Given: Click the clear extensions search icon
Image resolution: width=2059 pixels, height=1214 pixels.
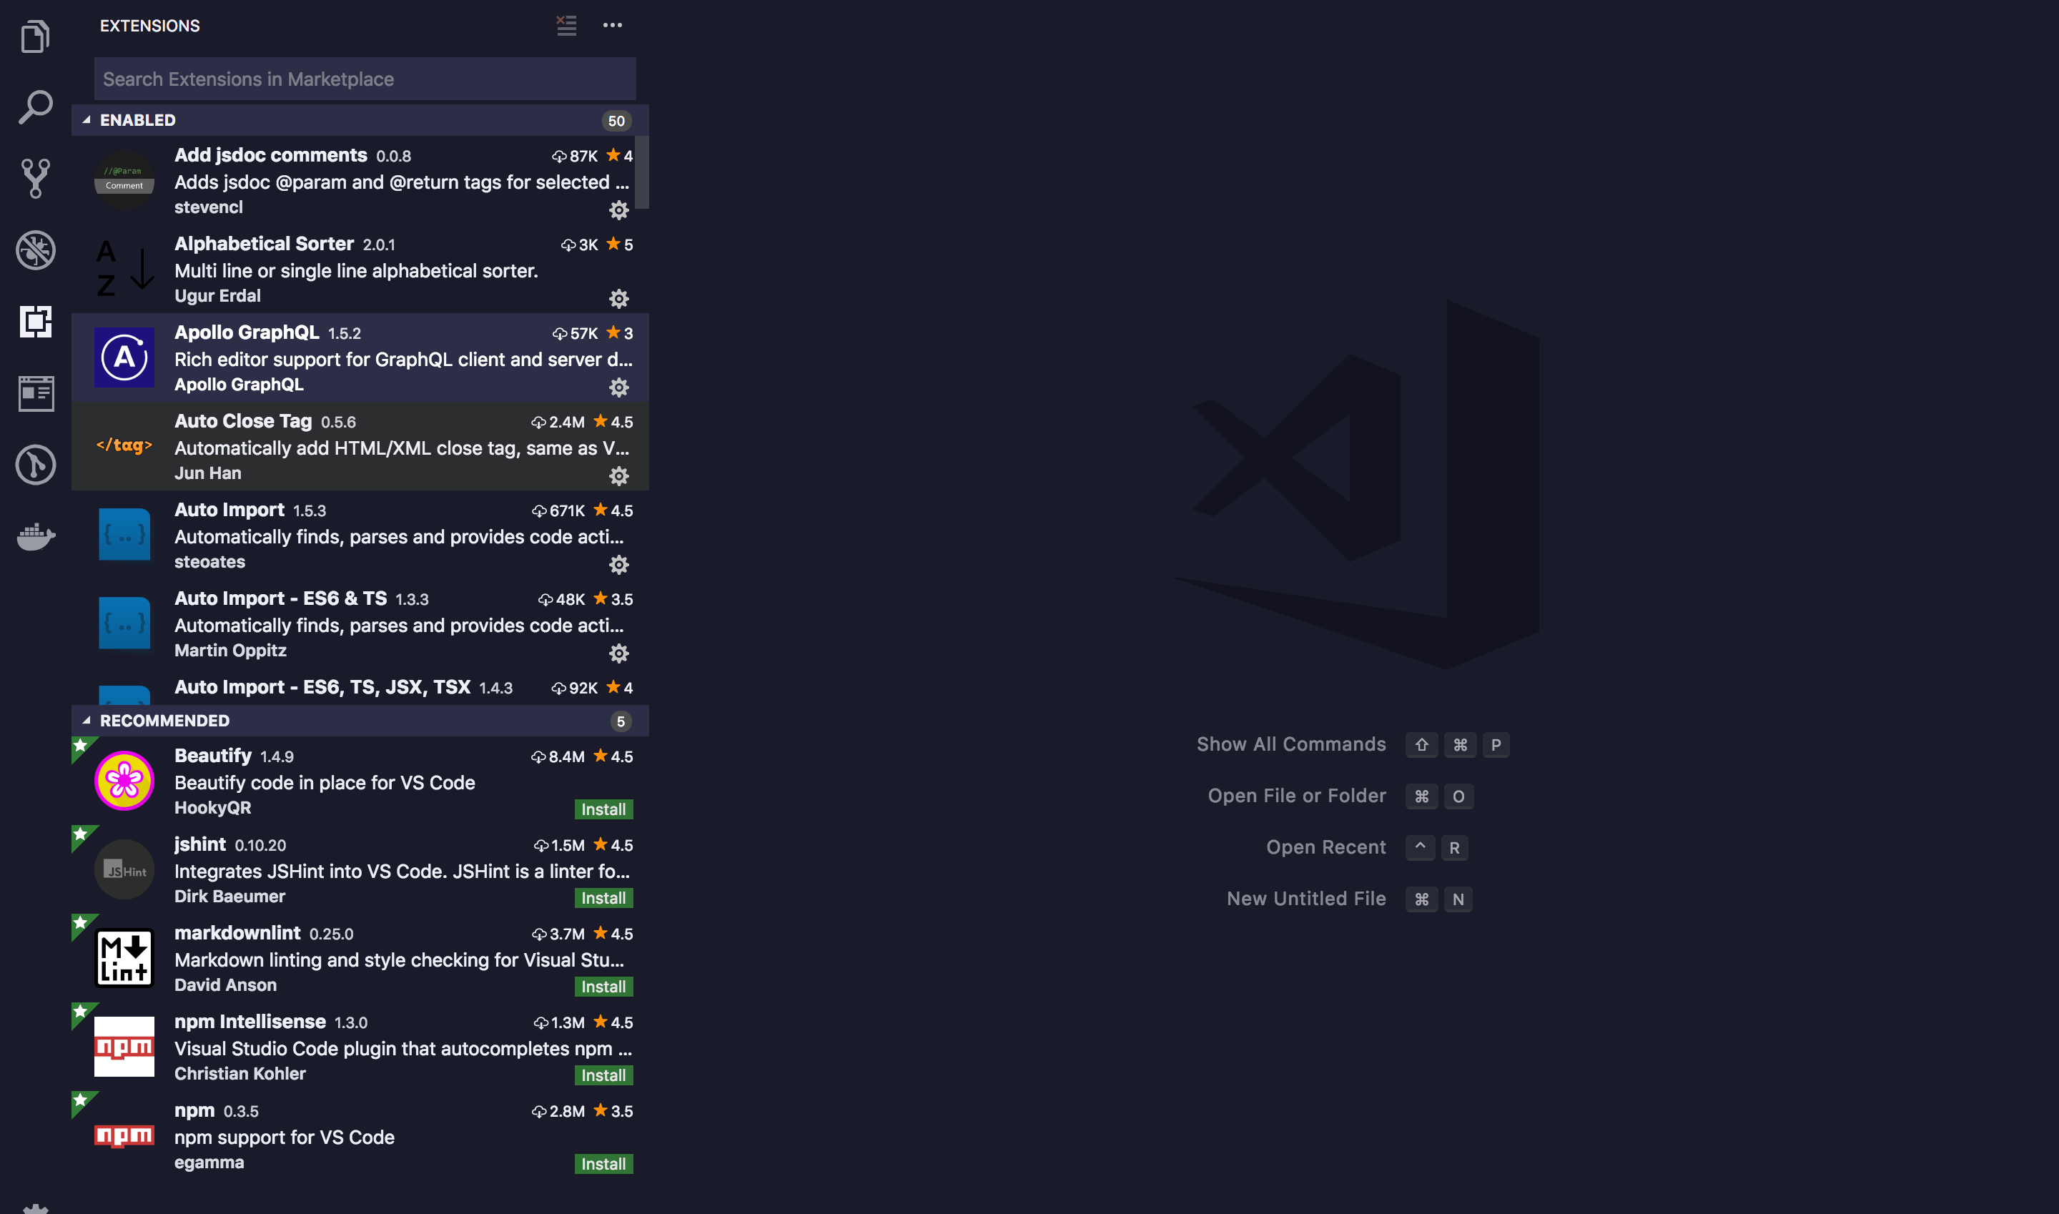Looking at the screenshot, I should 566,25.
